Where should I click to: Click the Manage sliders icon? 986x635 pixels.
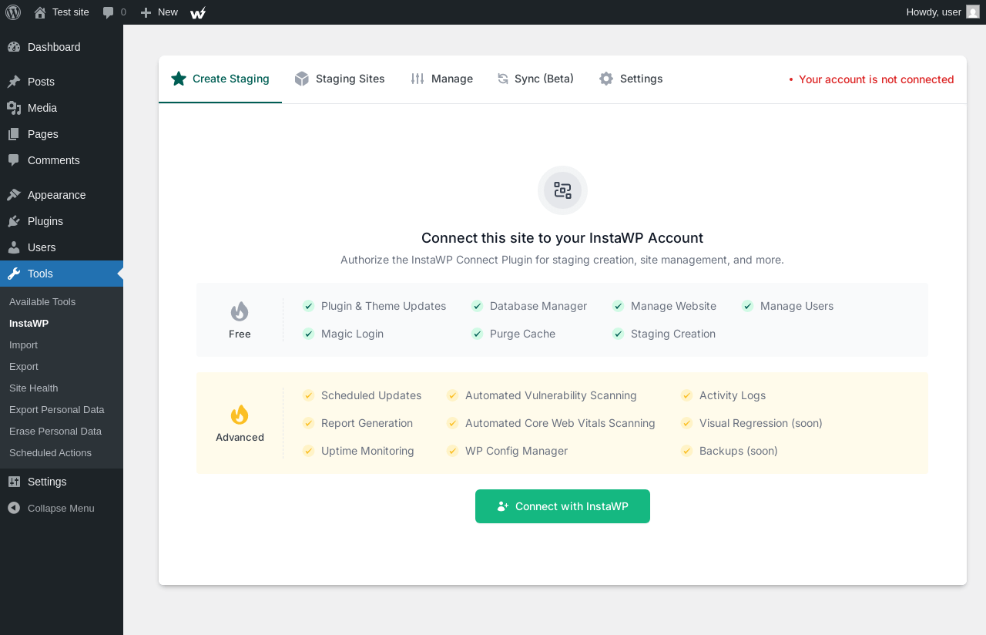coord(418,79)
